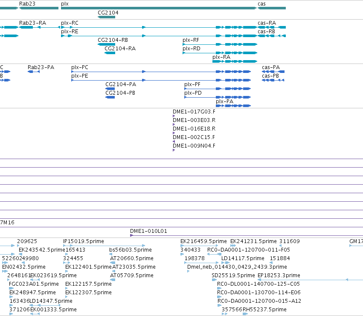This screenshot has height=316, width=363.
Task: Select the CG2104 gene glyph
Action: pyautogui.click(x=106, y=17)
